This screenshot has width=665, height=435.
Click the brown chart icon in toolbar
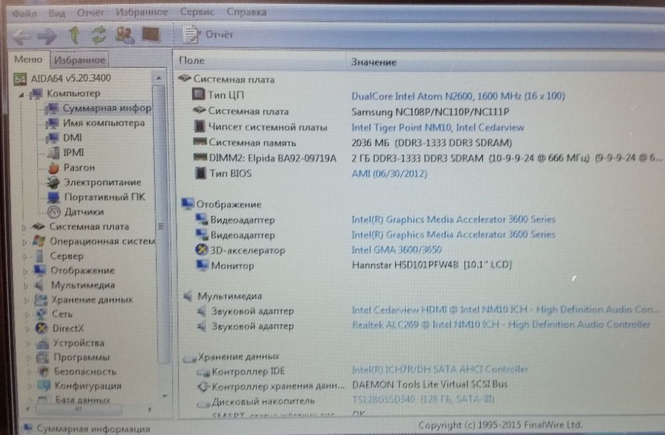(x=150, y=35)
